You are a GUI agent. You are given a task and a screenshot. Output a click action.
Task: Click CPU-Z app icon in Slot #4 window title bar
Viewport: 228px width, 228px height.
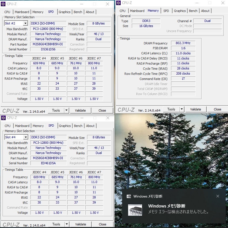click(3, 118)
